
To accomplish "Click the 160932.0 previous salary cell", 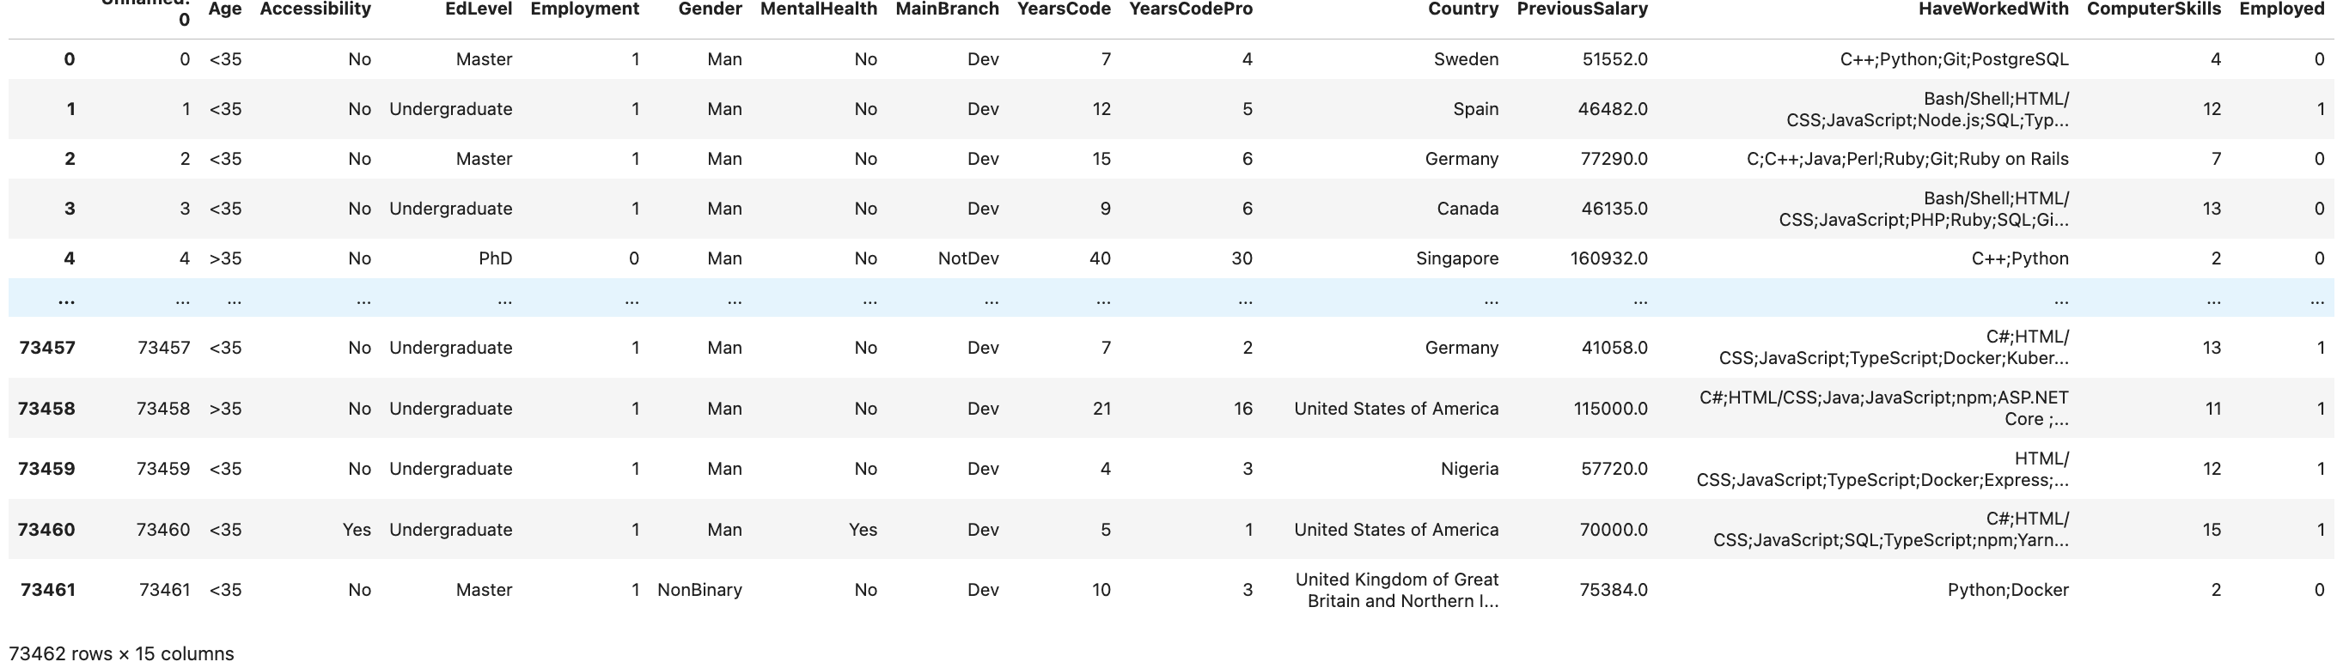I will 1608,258.
